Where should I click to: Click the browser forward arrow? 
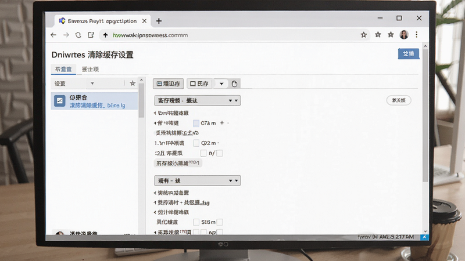click(x=66, y=35)
